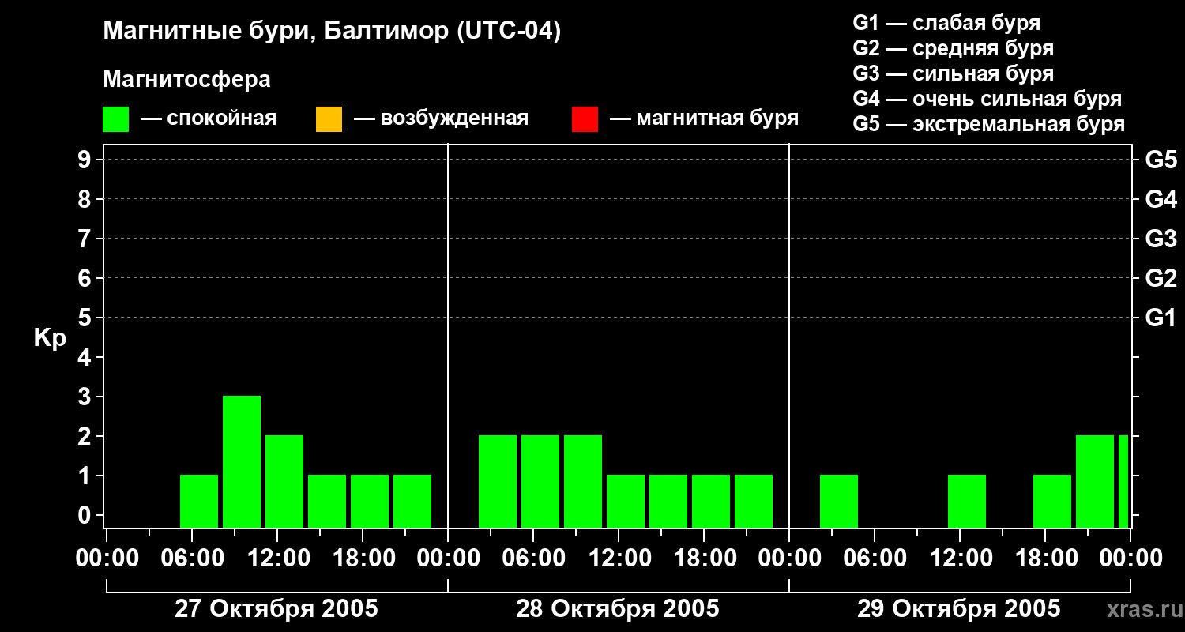1185x632 pixels.
Task: Click the Kp 2 bar on 27 October
Action: pyautogui.click(x=284, y=481)
